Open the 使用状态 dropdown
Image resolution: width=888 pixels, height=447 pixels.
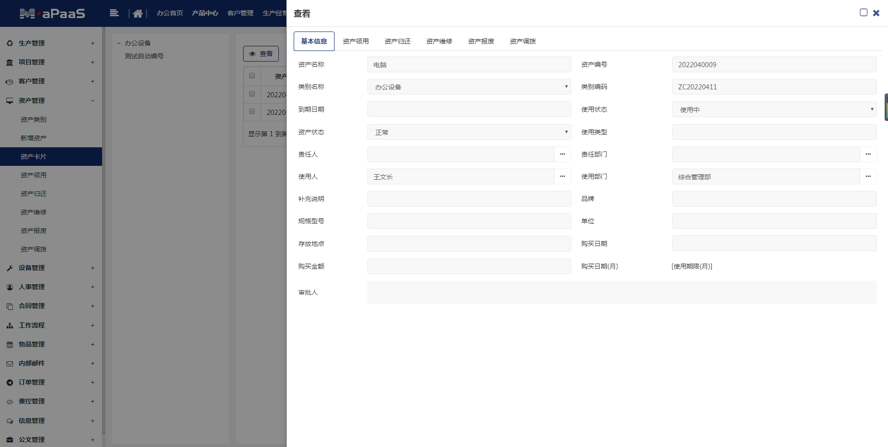(x=774, y=109)
